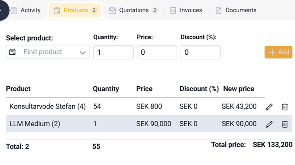
Task: Open the Activity tab
Action: coord(26,10)
